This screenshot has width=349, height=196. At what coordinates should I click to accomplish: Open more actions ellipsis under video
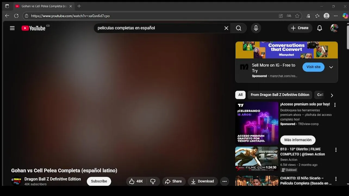click(225, 181)
